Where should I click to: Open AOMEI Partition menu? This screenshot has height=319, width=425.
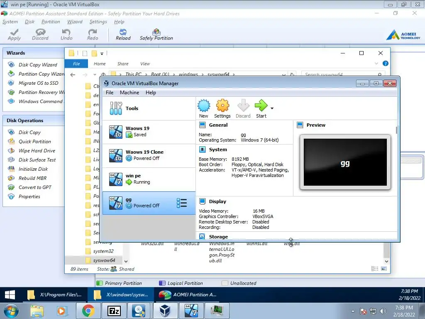tap(51, 22)
